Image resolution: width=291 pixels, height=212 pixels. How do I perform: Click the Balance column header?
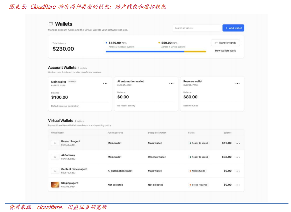227,133
